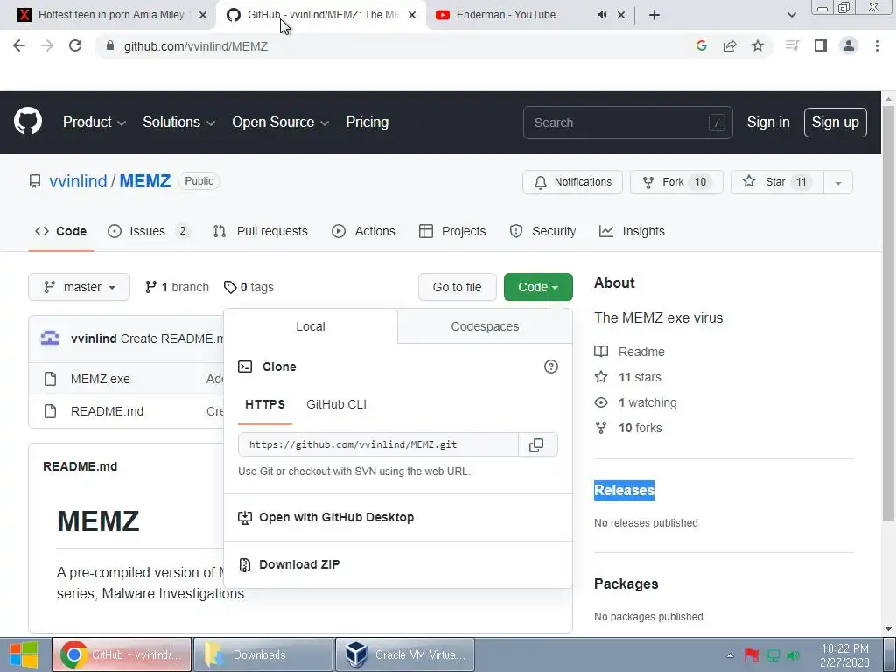View the 1 branch link
Image resolution: width=896 pixels, height=672 pixels.
(177, 287)
